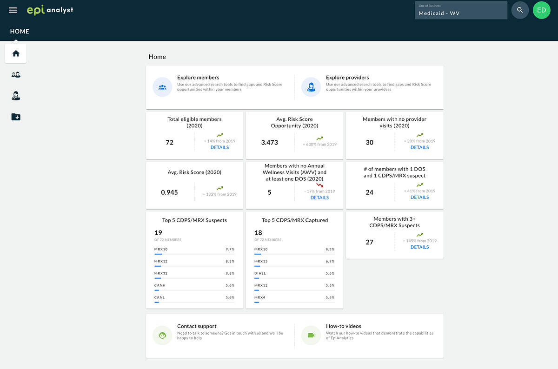The width and height of the screenshot is (558, 369).
Task: Select the HOME tab
Action: [x=20, y=32]
